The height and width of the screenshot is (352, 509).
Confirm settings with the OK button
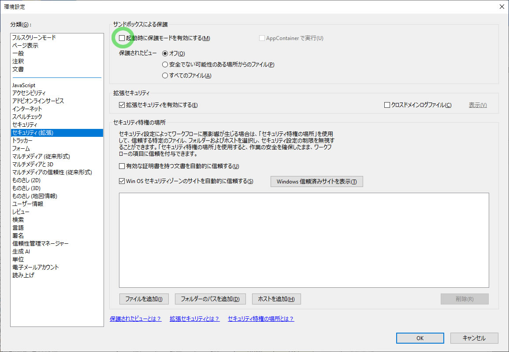click(x=420, y=338)
